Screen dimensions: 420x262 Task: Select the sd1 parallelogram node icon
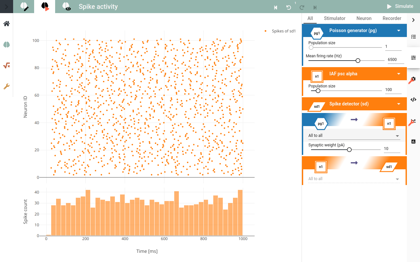click(317, 106)
